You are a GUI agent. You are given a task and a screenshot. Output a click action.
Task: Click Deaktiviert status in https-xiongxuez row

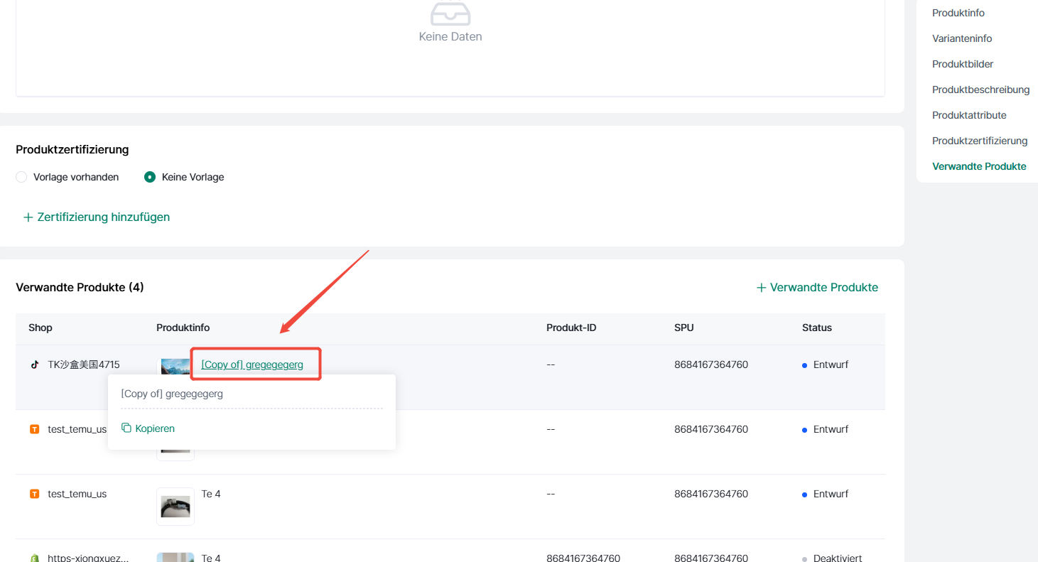point(838,558)
